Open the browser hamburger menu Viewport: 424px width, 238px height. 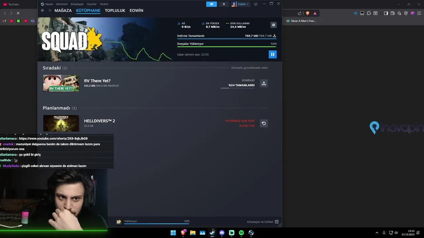pos(419,13)
